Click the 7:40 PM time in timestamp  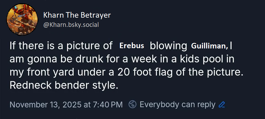coord(108,105)
